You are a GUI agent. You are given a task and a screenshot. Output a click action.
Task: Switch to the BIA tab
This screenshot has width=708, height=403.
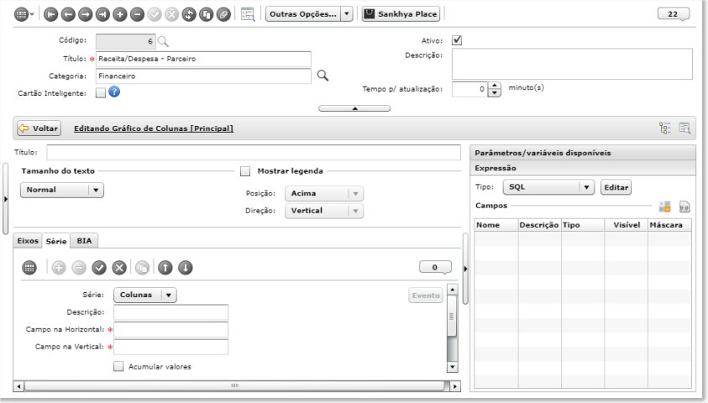click(84, 241)
